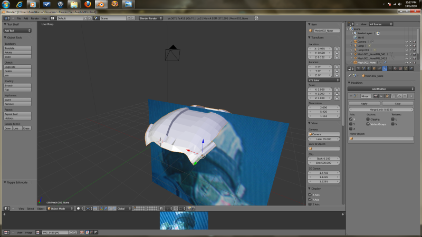Open the Render menu in header
The height and width of the screenshot is (237, 422).
pyautogui.click(x=35, y=18)
